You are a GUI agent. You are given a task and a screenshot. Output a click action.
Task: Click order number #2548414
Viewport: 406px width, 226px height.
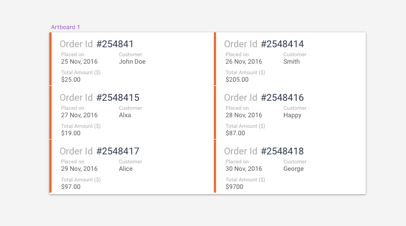pyautogui.click(x=282, y=44)
